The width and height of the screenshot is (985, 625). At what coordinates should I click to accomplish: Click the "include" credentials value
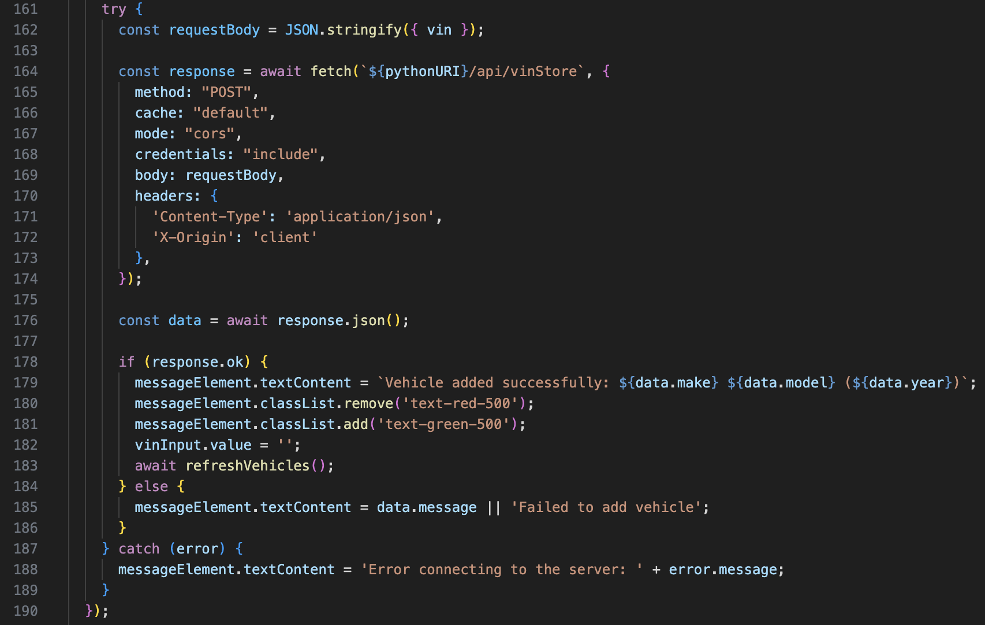[x=281, y=155]
